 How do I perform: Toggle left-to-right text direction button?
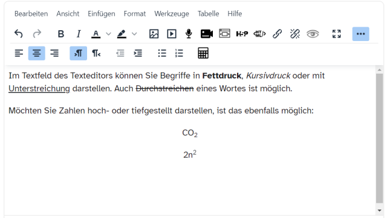tap(78, 53)
